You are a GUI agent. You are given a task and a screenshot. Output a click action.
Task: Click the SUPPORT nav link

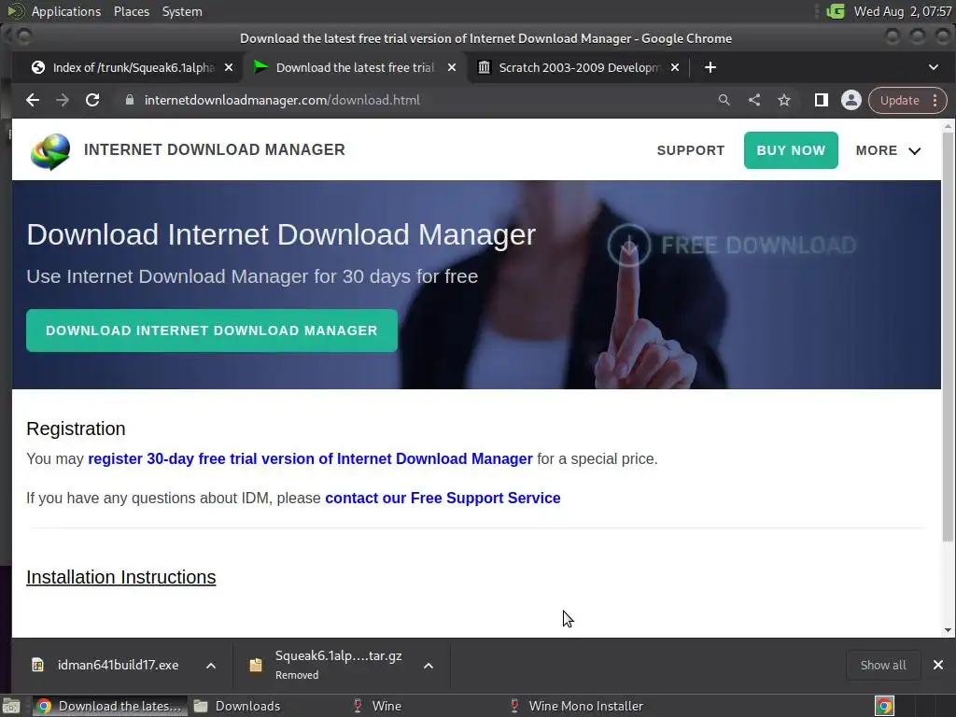tap(691, 150)
